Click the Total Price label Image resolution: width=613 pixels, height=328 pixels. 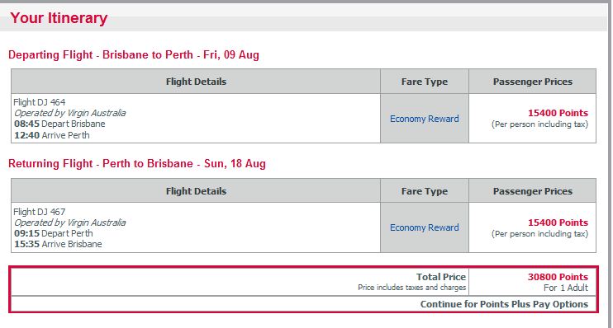441,277
